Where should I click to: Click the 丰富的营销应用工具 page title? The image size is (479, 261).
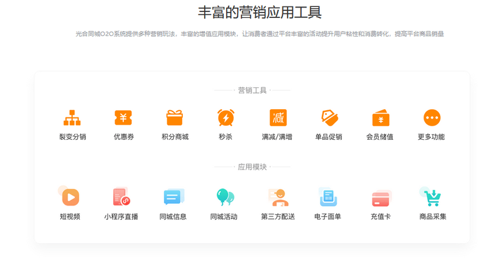[260, 13]
